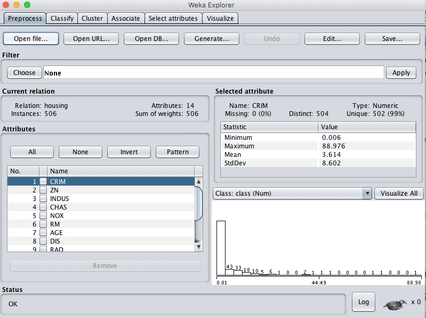The height and width of the screenshot is (318, 426).
Task: Click the Statistic column header
Action: [269, 127]
